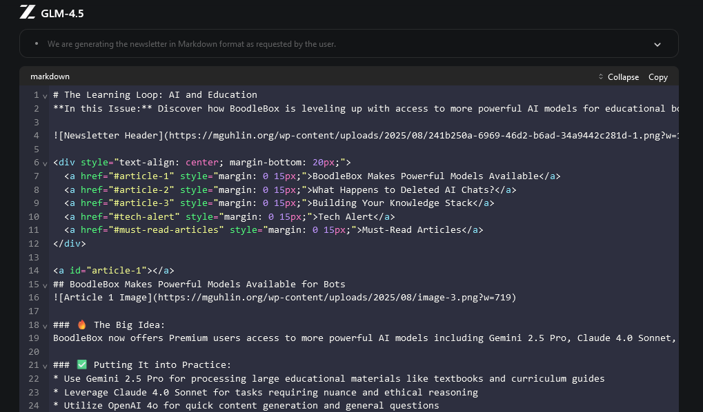Click 'Tech Alert' link text on line 10
Screen dimensions: 703x412
click(345, 217)
